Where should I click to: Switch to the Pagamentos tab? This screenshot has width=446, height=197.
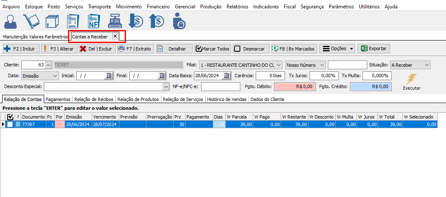[x=58, y=99]
